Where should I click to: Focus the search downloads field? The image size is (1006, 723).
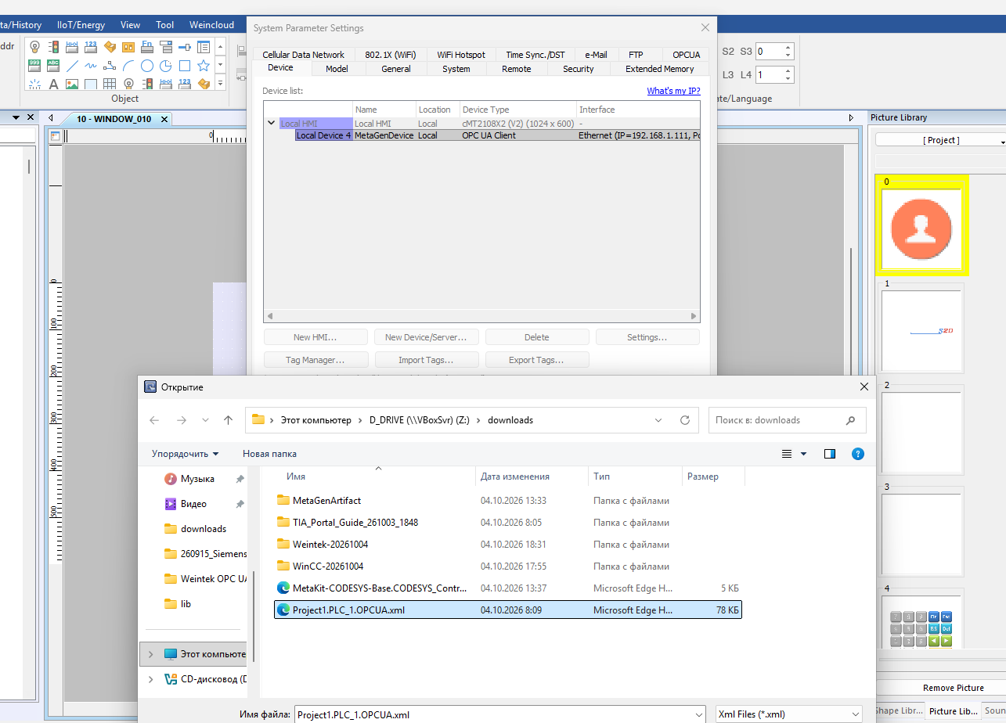[x=787, y=420]
